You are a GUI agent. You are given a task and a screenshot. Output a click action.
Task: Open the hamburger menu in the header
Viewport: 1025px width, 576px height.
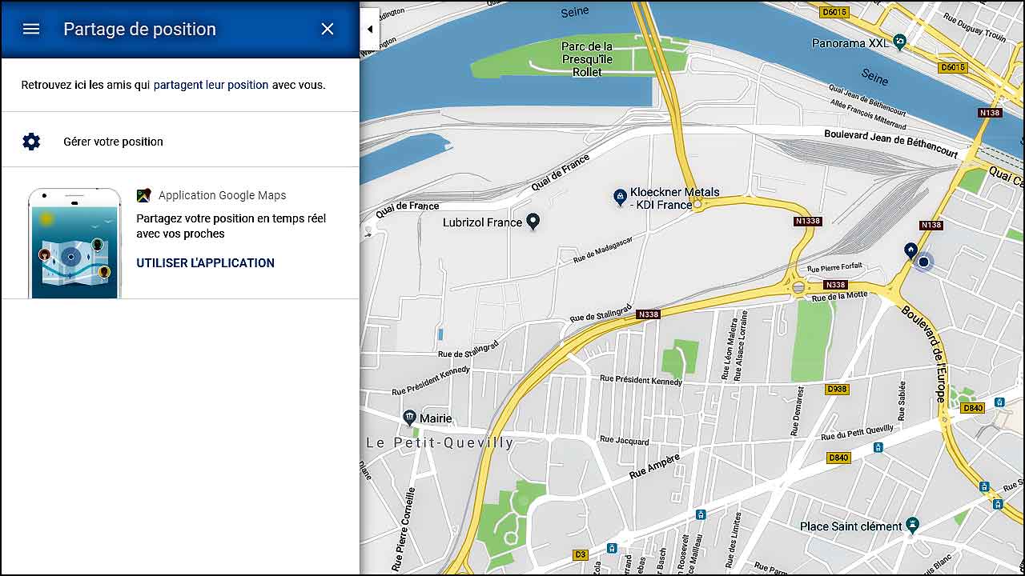click(x=31, y=29)
